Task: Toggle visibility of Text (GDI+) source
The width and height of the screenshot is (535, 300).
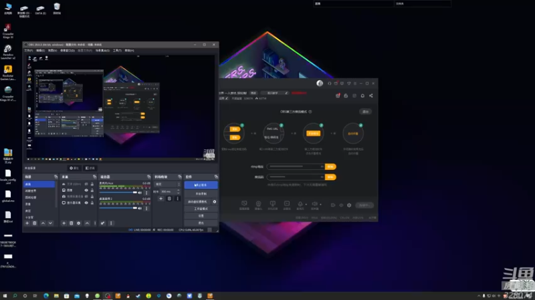Action: [x=86, y=184]
